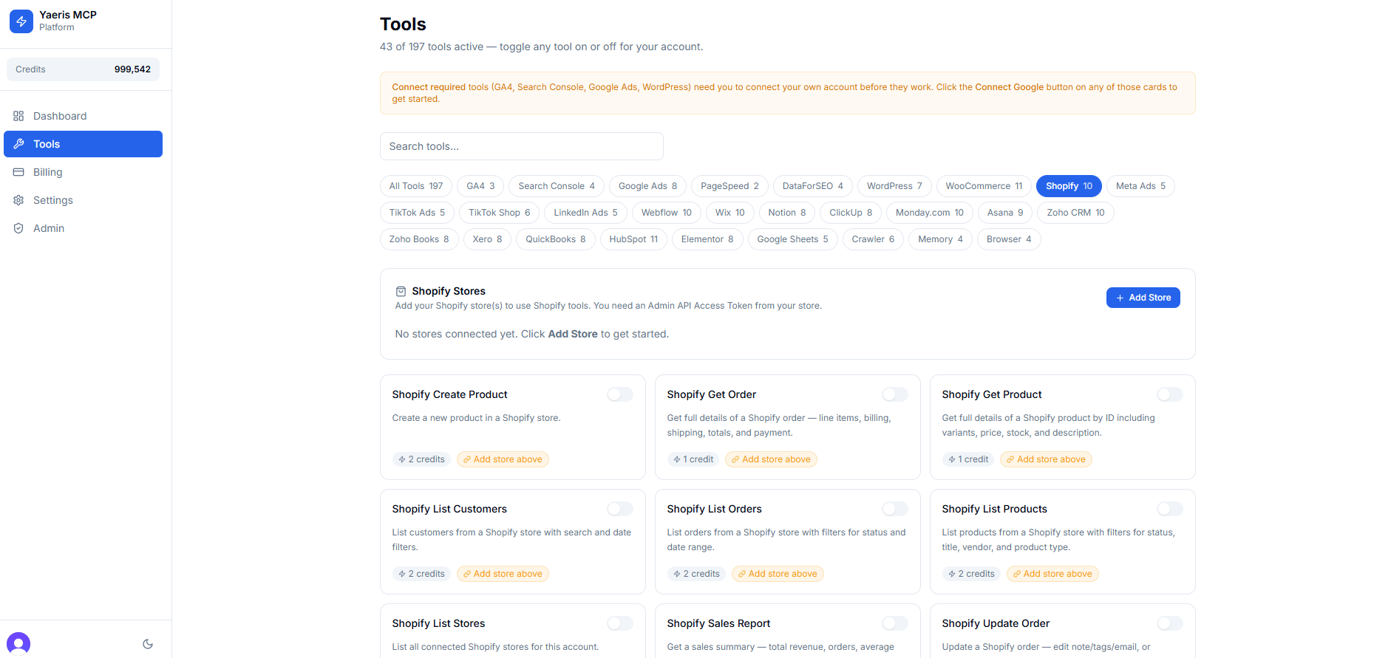Toggle dark mode moon icon
The image size is (1391, 658).
(x=148, y=644)
